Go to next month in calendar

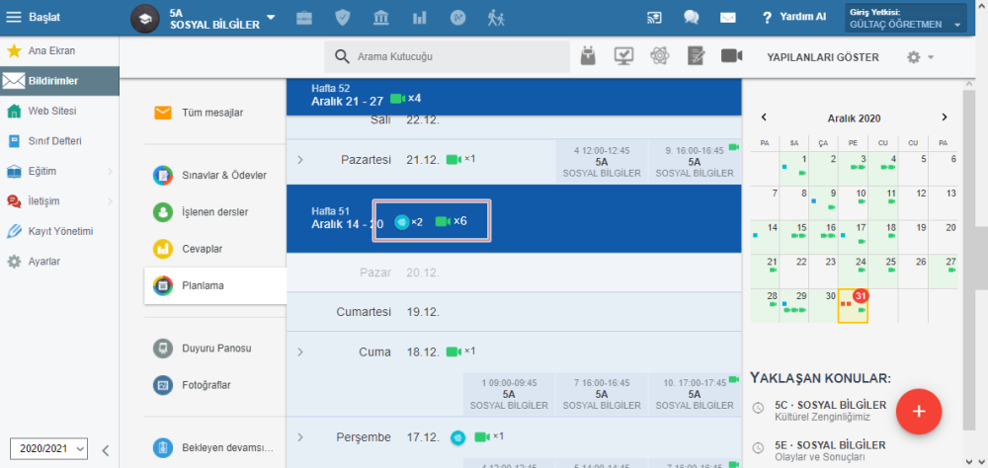(944, 117)
